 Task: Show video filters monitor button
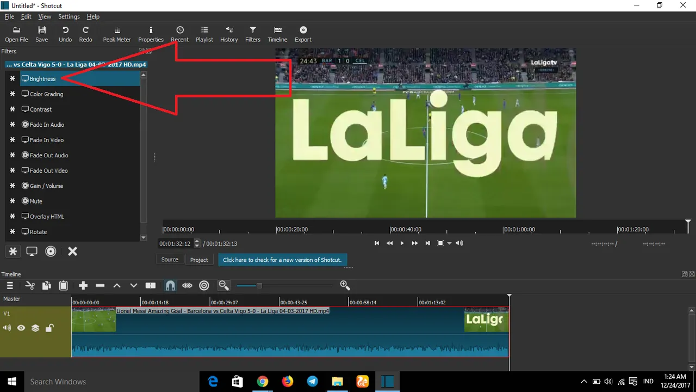[32, 252]
